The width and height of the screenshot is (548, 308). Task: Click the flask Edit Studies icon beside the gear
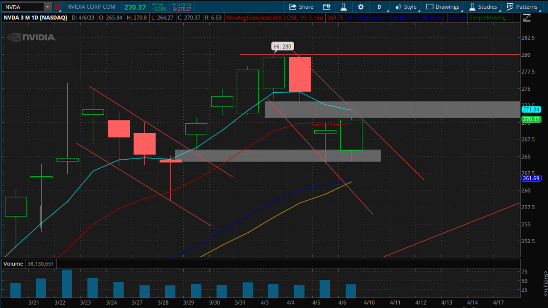(x=343, y=7)
